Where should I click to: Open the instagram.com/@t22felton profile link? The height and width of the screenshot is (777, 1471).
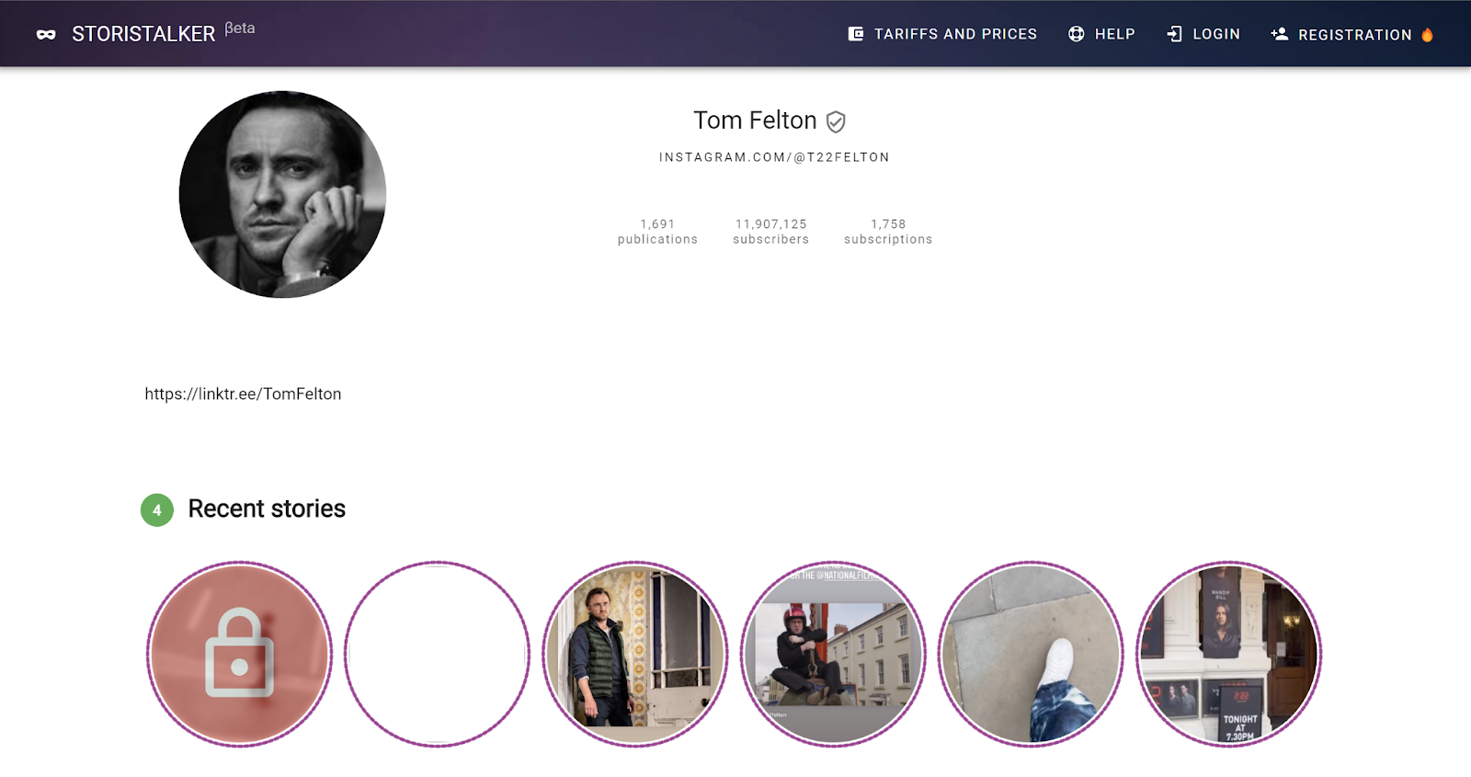774,157
